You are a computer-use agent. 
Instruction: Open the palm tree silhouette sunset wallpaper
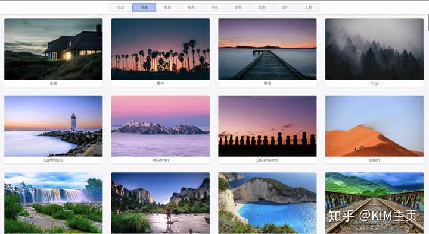tap(161, 49)
